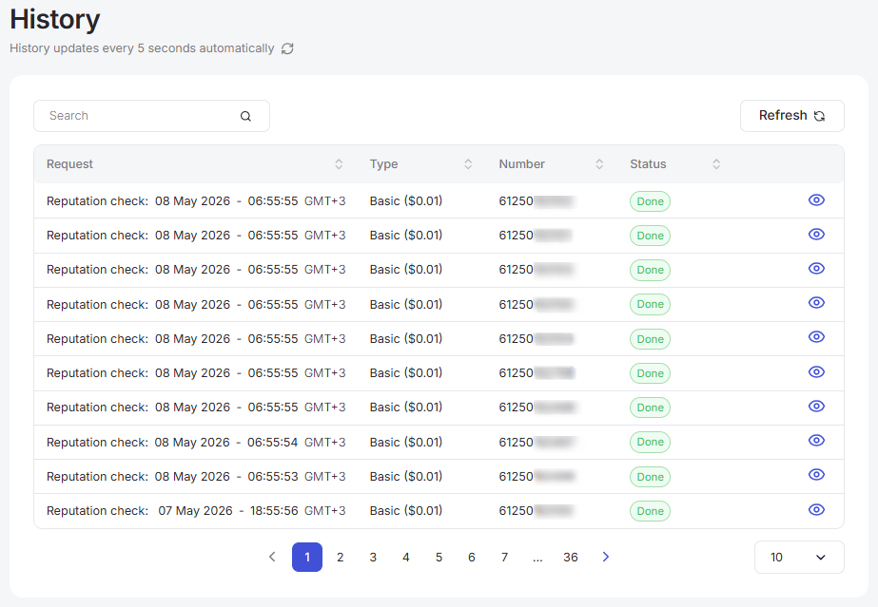878x607 pixels.
Task: Click the Done status badge in first row
Action: coord(650,201)
